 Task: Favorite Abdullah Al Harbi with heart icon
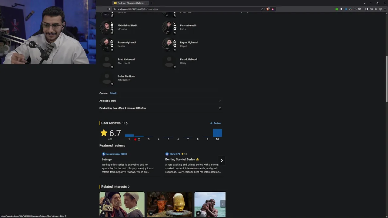pos(112,33)
